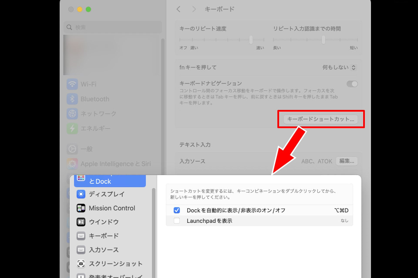Select the Mission Control icon
Viewport: 418px width, 278px height.
point(81,208)
